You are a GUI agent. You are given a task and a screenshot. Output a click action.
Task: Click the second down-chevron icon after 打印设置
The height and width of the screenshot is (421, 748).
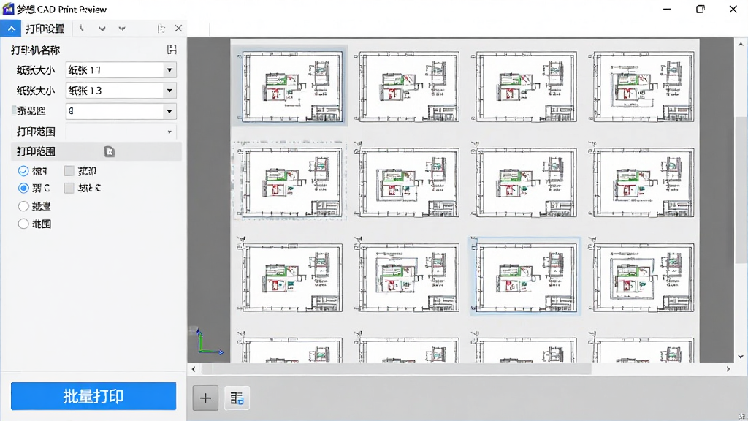(x=122, y=29)
